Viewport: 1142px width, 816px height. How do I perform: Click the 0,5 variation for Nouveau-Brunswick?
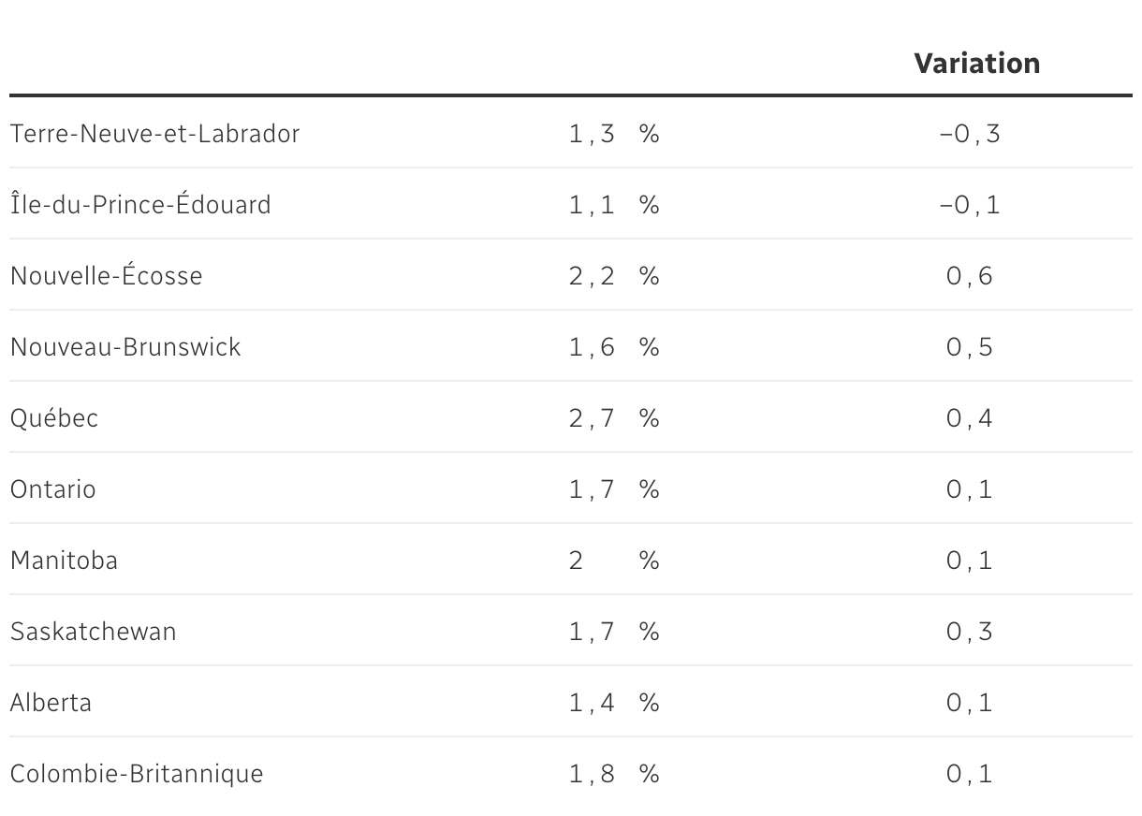click(970, 347)
